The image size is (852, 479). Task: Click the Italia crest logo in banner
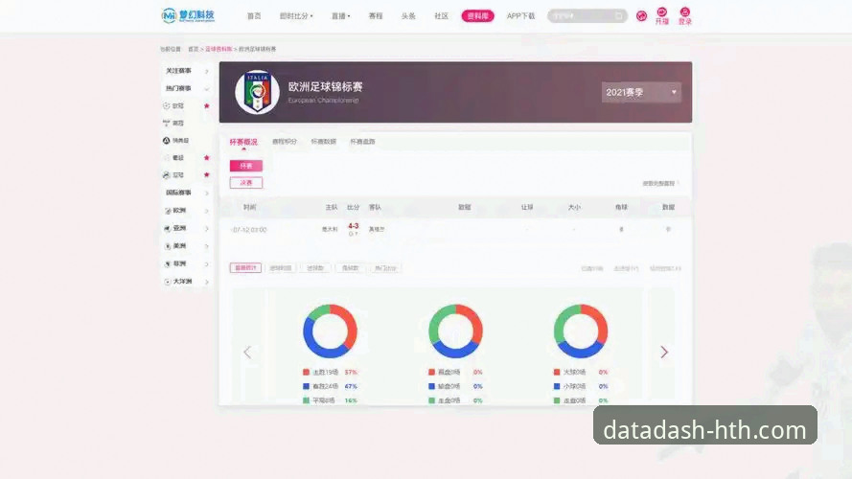click(257, 92)
